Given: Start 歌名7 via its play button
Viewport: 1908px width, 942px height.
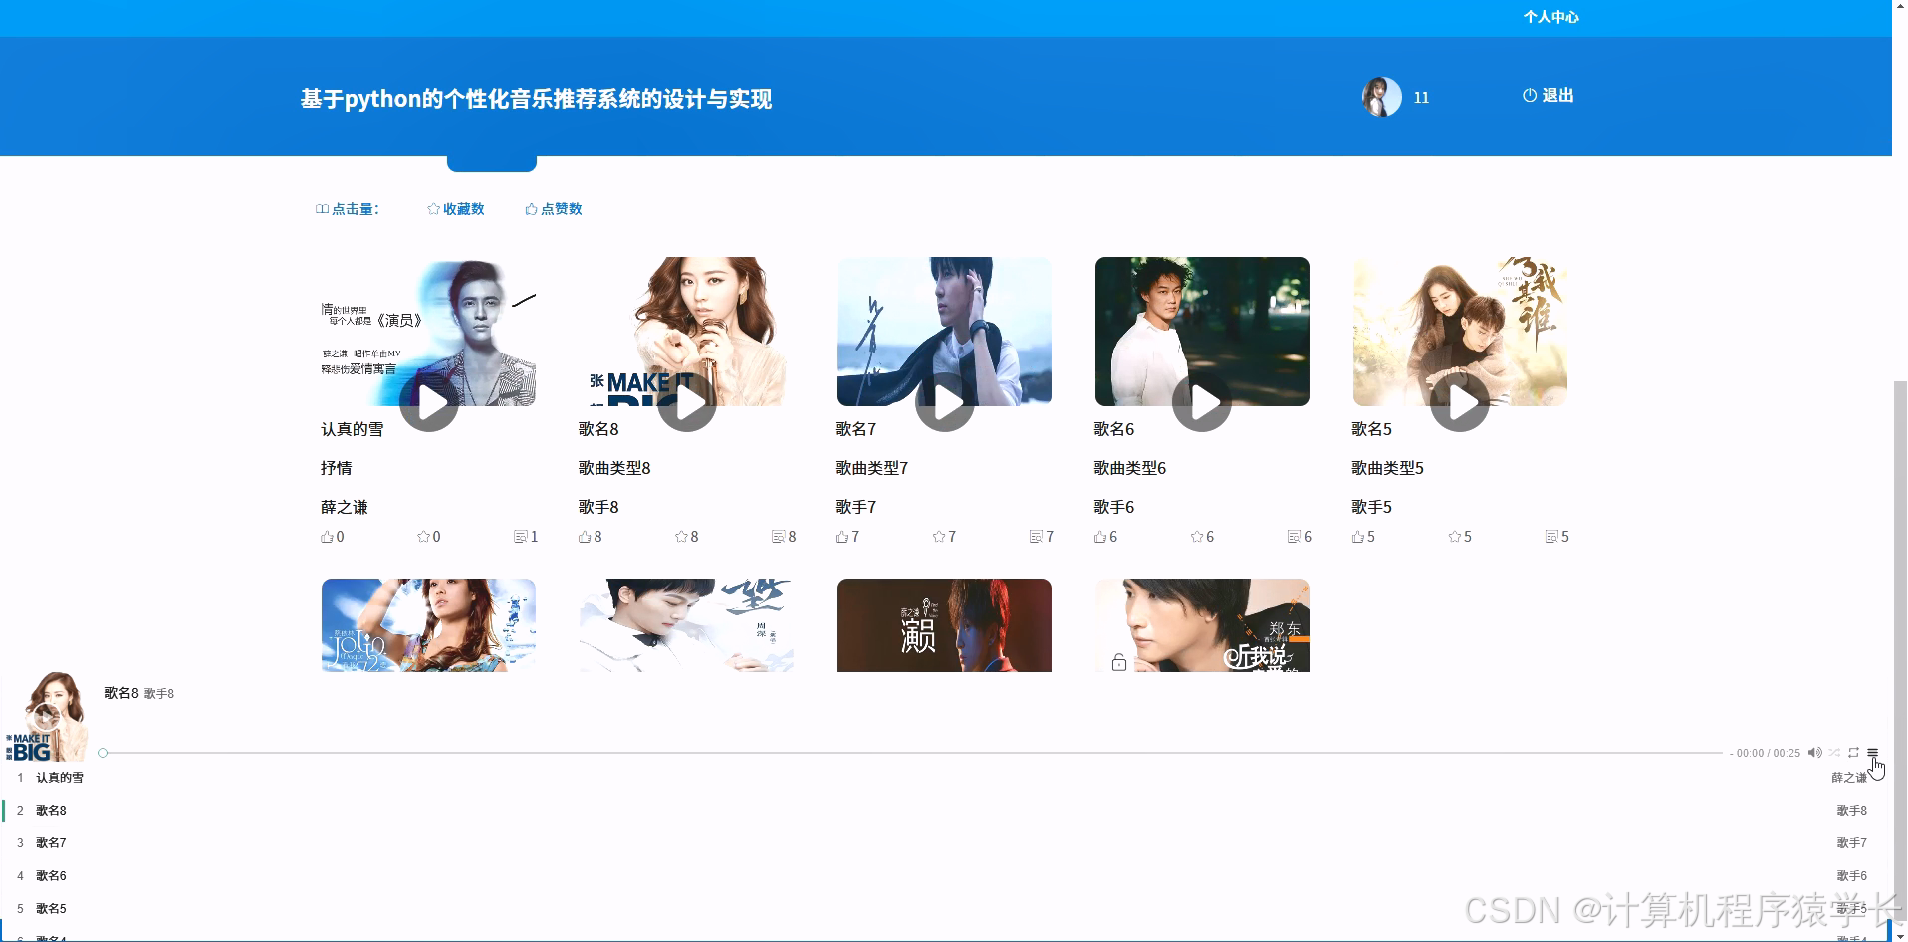Looking at the screenshot, I should click(945, 402).
